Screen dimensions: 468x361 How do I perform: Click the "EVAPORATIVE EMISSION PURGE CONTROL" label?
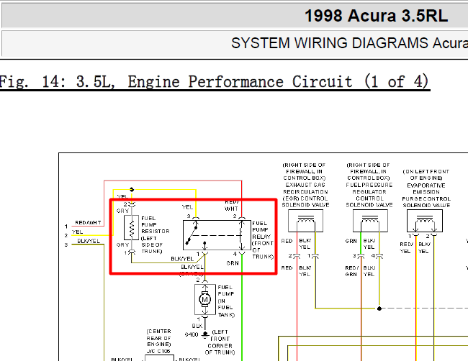[x=426, y=192]
